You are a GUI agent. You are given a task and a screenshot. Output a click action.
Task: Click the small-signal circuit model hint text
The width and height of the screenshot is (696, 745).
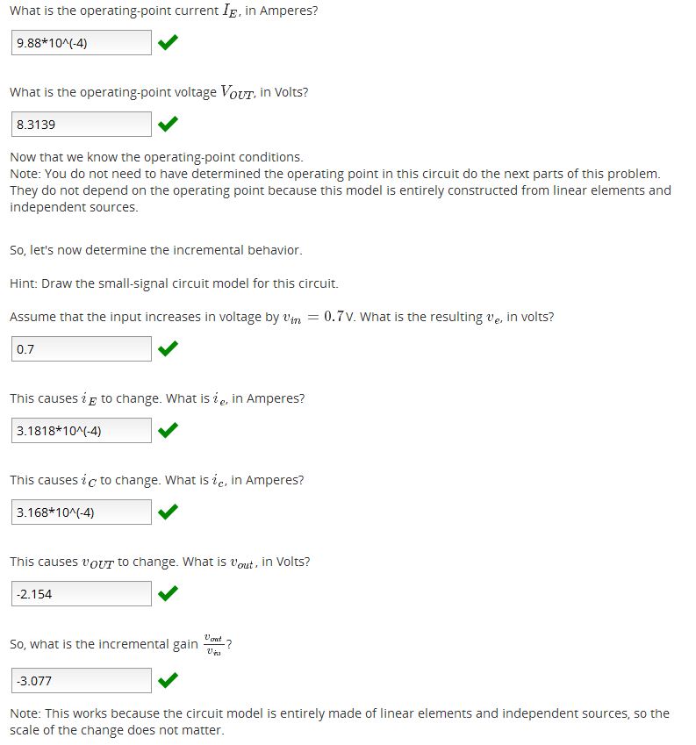(x=174, y=283)
